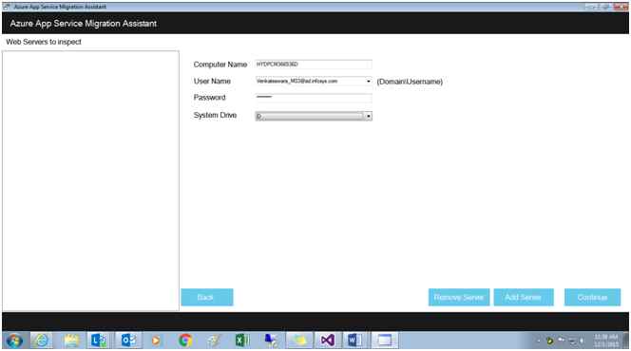Switch to Lync in the taskbar

point(99,341)
